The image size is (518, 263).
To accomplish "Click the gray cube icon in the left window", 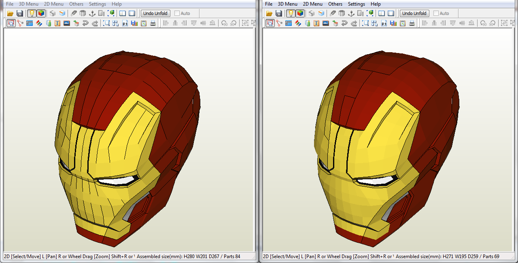I will (52, 13).
